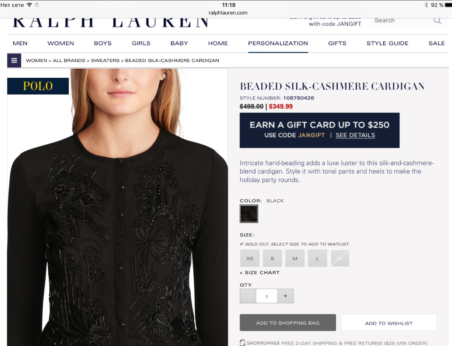Open the SALE menu
Viewport: 452px width, 346px height.
(437, 43)
